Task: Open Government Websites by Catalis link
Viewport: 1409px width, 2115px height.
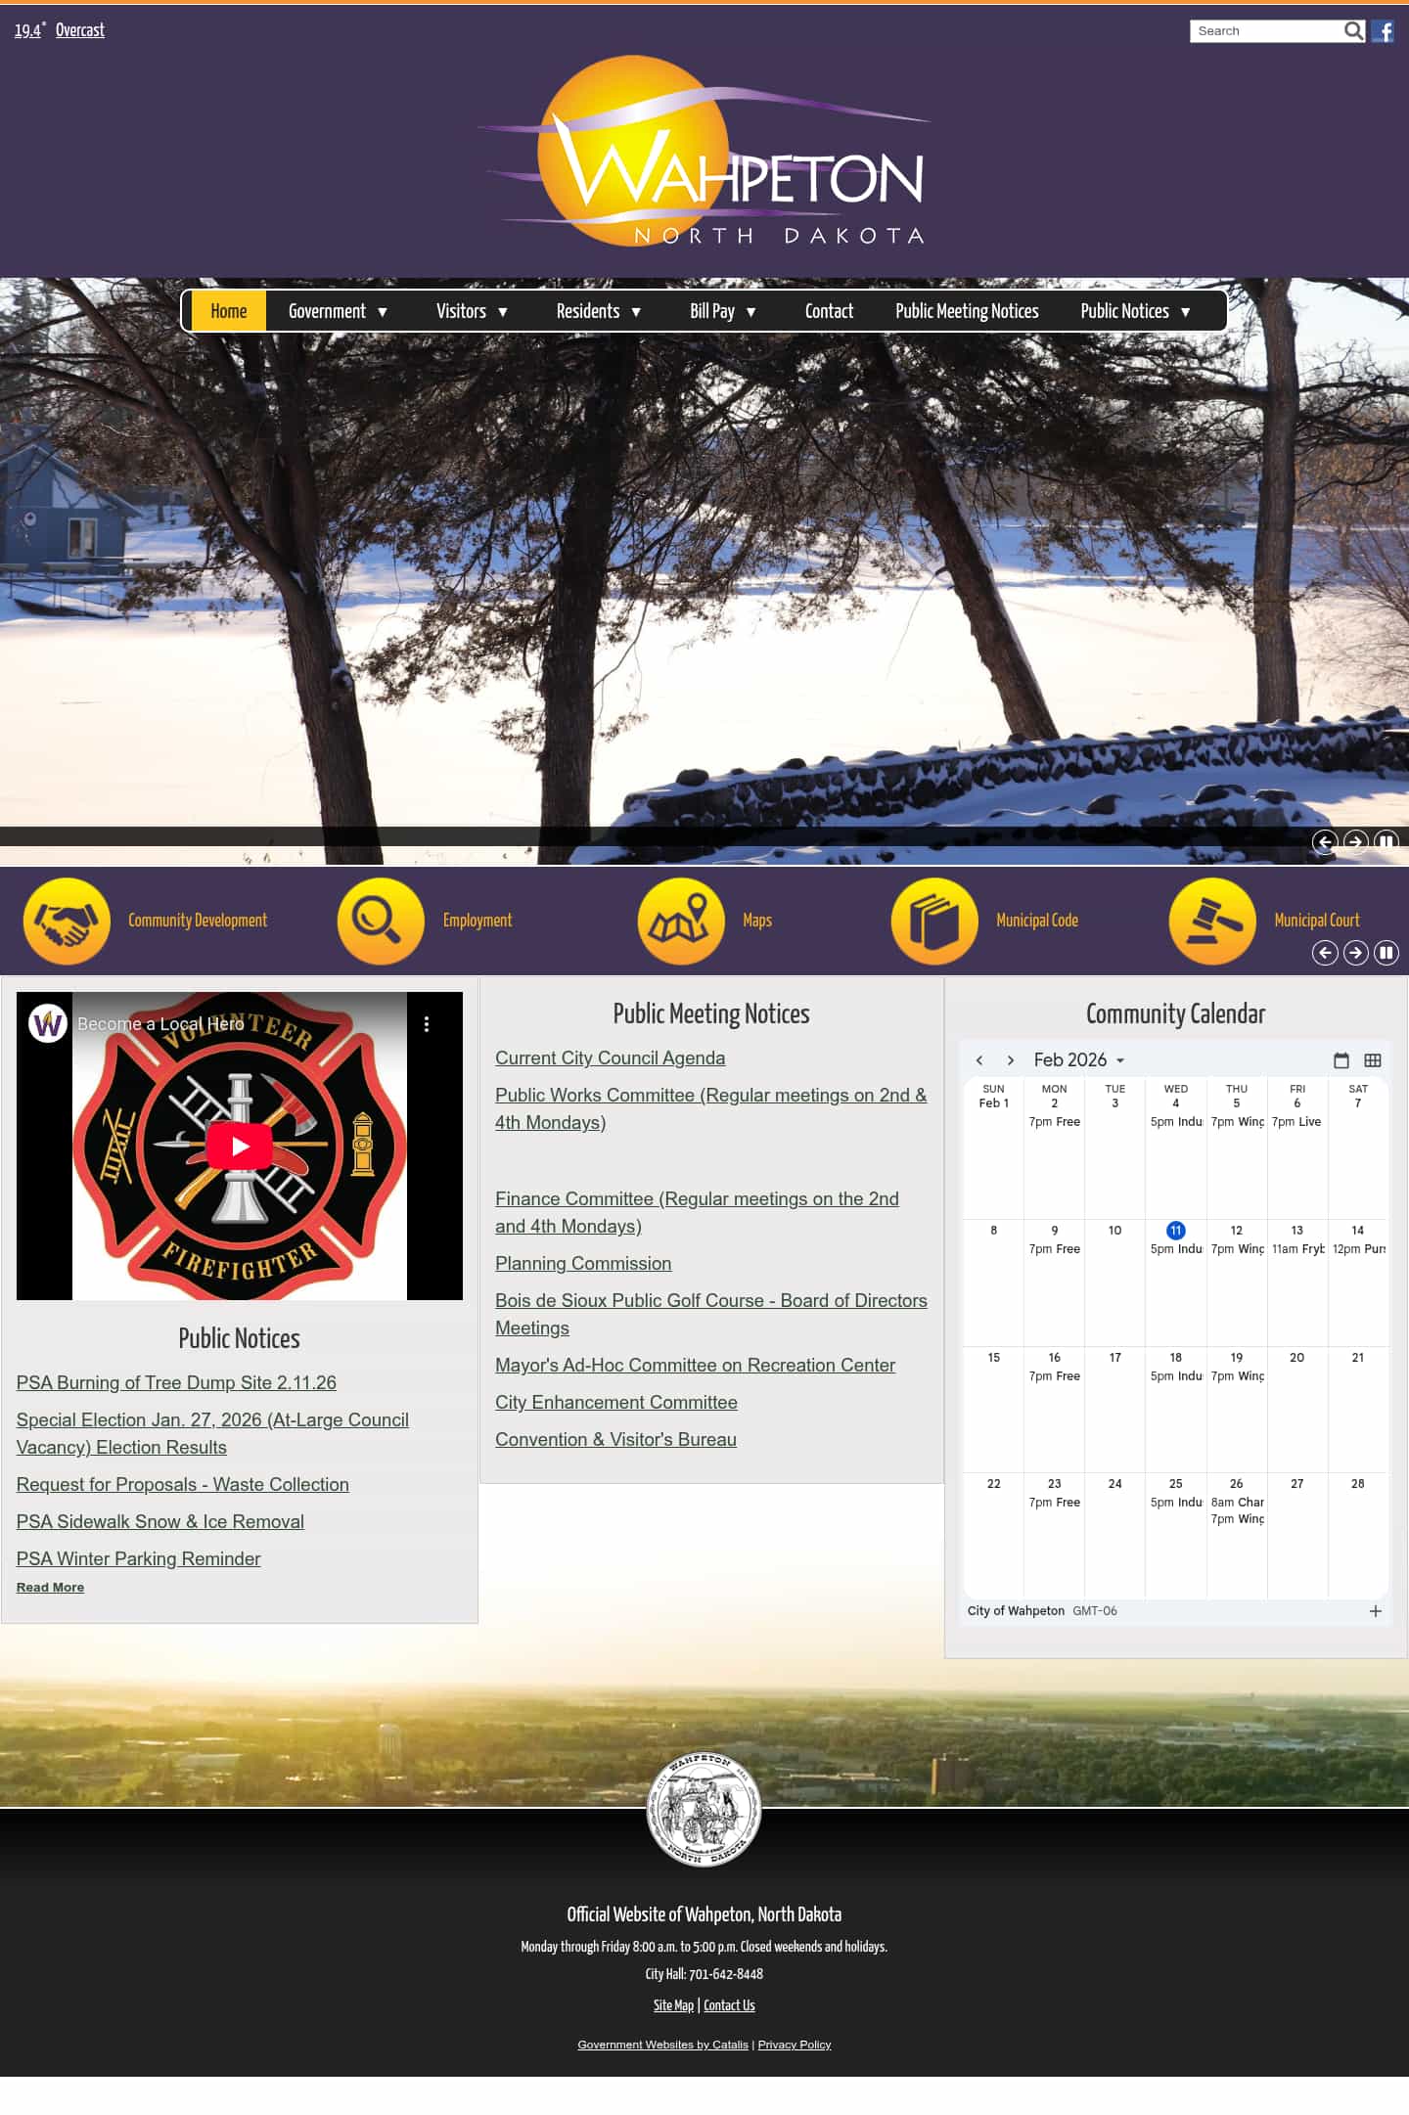Action: tap(662, 2045)
